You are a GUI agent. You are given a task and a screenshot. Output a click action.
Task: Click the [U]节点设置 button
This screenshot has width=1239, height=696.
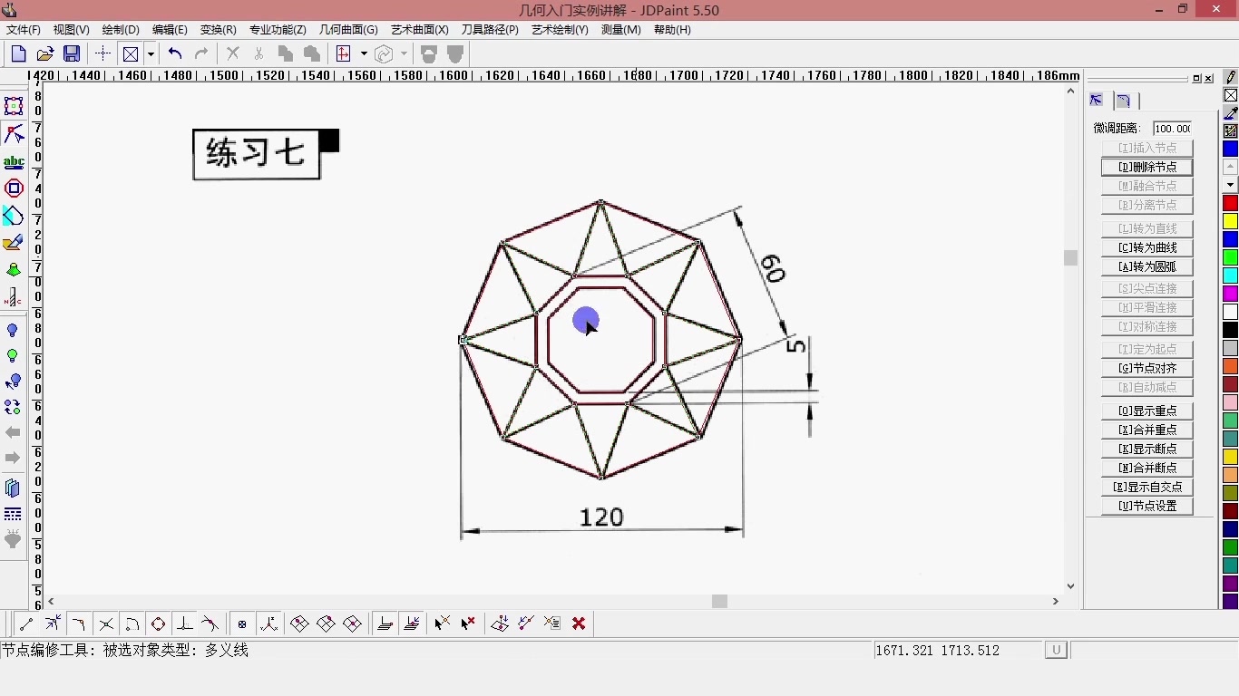click(1147, 506)
